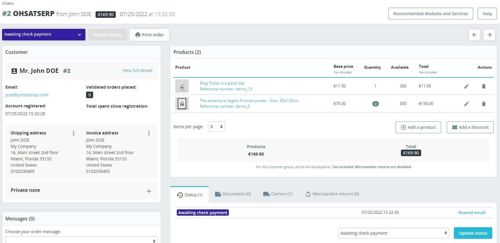Open Shipping address options menu
Screen dimensions: 500x243
(x=74, y=133)
